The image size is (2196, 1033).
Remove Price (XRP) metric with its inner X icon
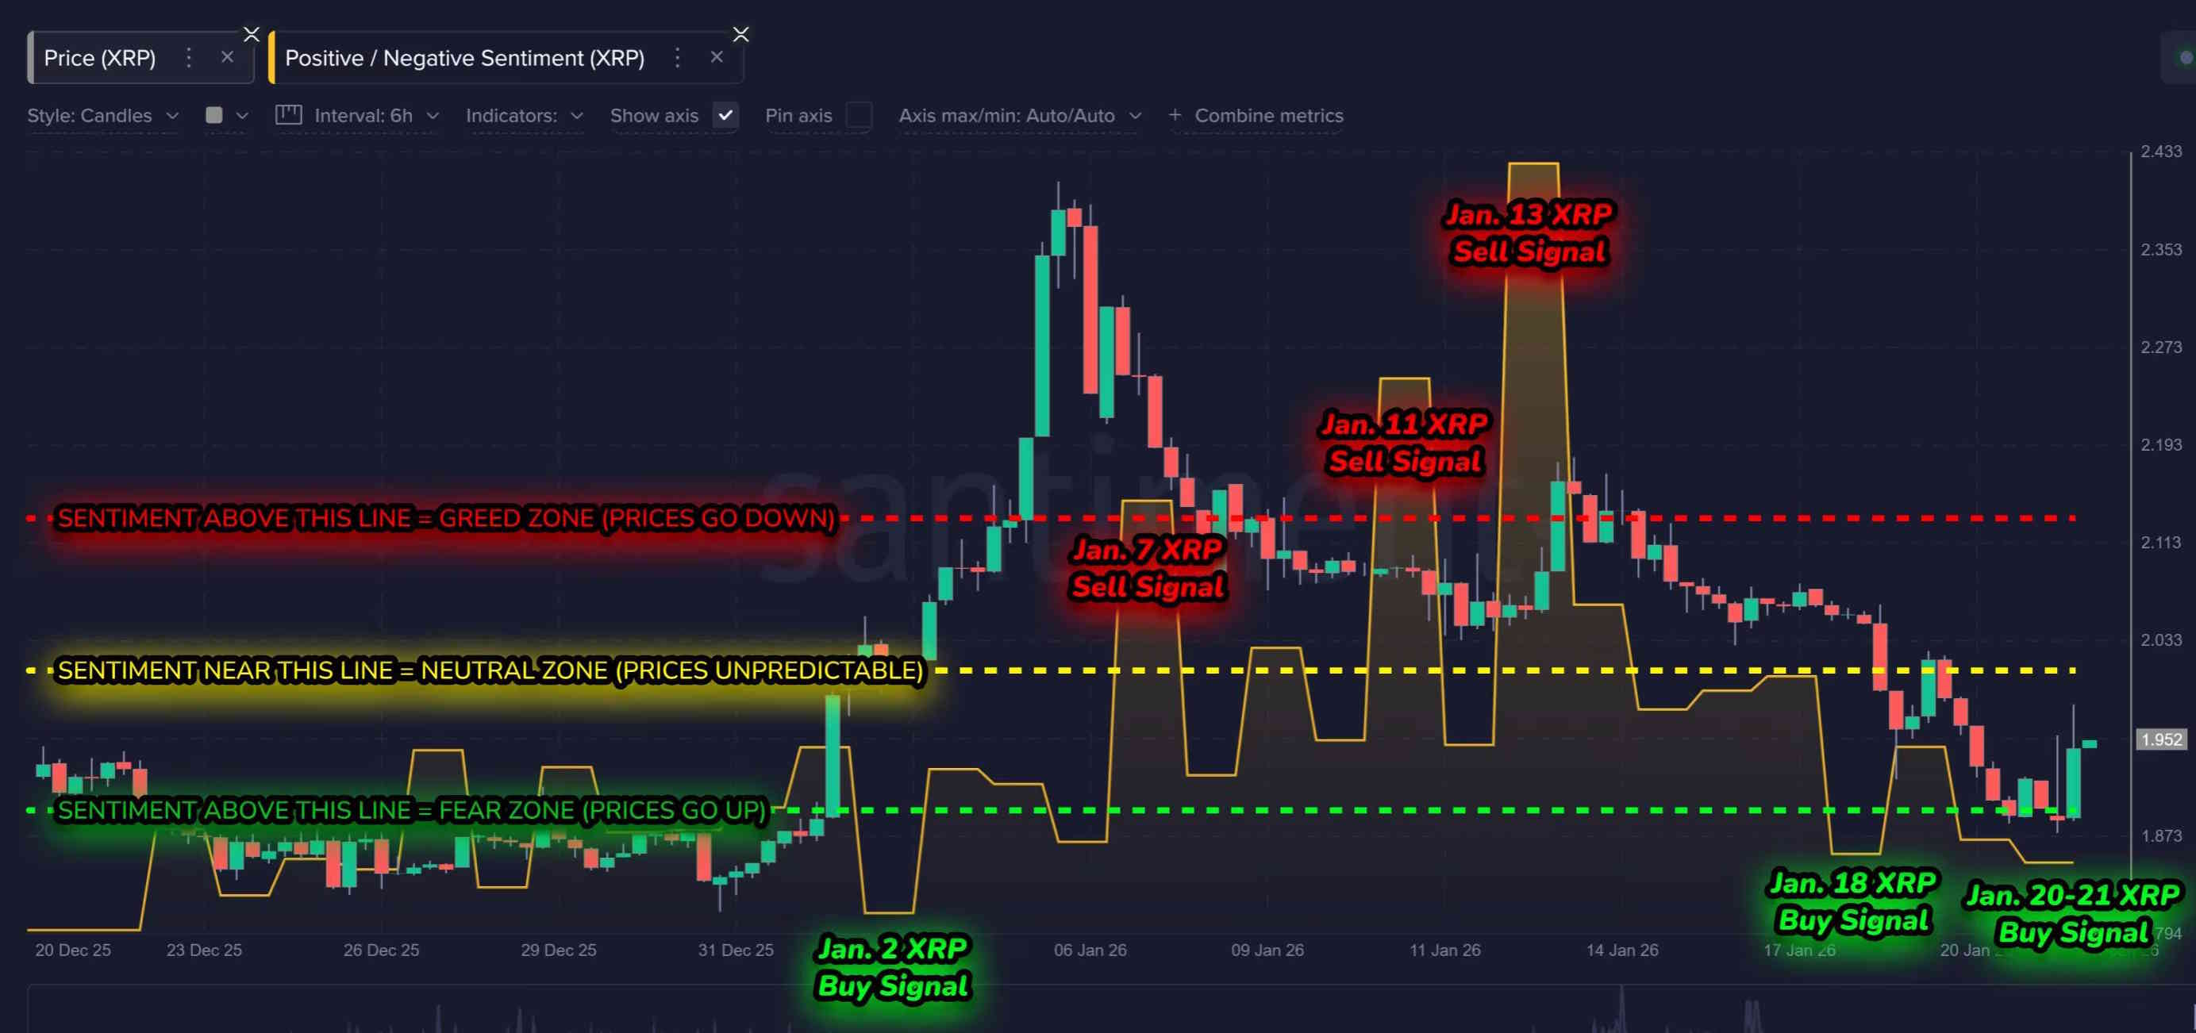click(227, 57)
